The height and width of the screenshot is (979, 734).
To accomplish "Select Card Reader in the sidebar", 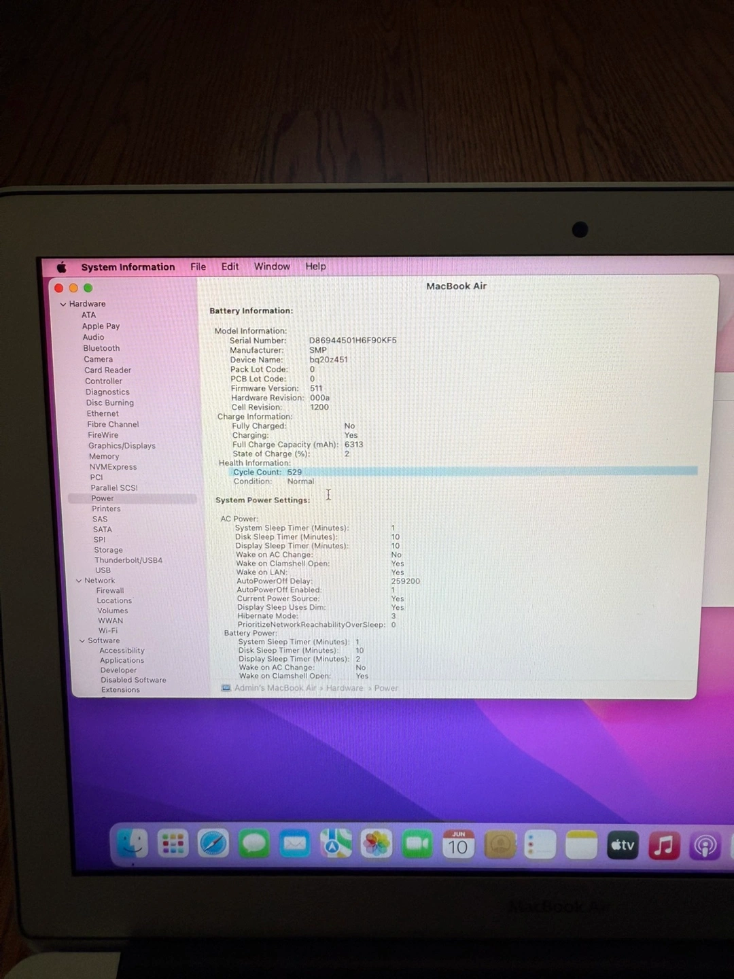I will click(x=108, y=370).
